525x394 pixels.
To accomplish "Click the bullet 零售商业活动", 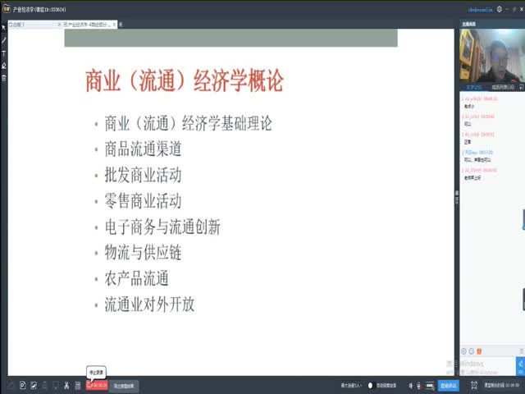I will tap(143, 201).
